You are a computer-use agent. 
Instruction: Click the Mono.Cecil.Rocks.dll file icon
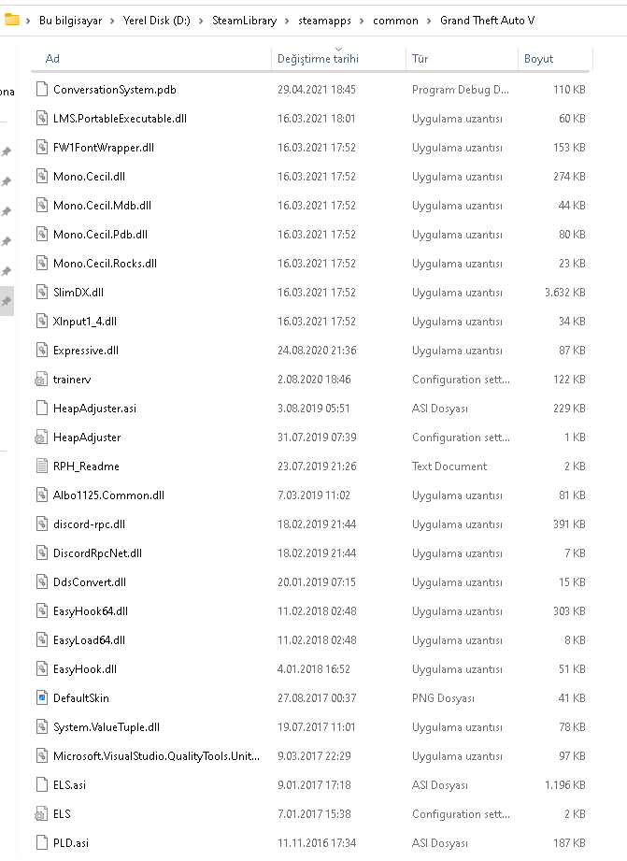(42, 263)
